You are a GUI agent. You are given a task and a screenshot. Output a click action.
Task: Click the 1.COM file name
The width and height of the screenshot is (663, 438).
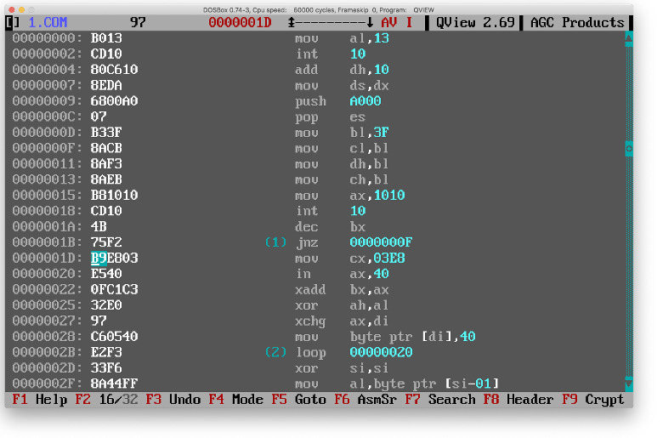[x=48, y=22]
